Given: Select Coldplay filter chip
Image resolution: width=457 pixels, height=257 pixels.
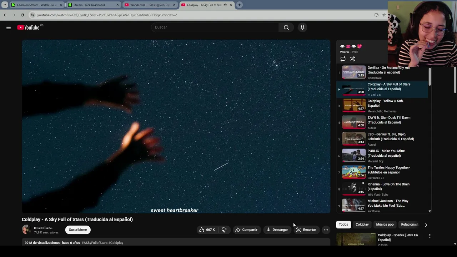Looking at the screenshot, I should (362, 225).
